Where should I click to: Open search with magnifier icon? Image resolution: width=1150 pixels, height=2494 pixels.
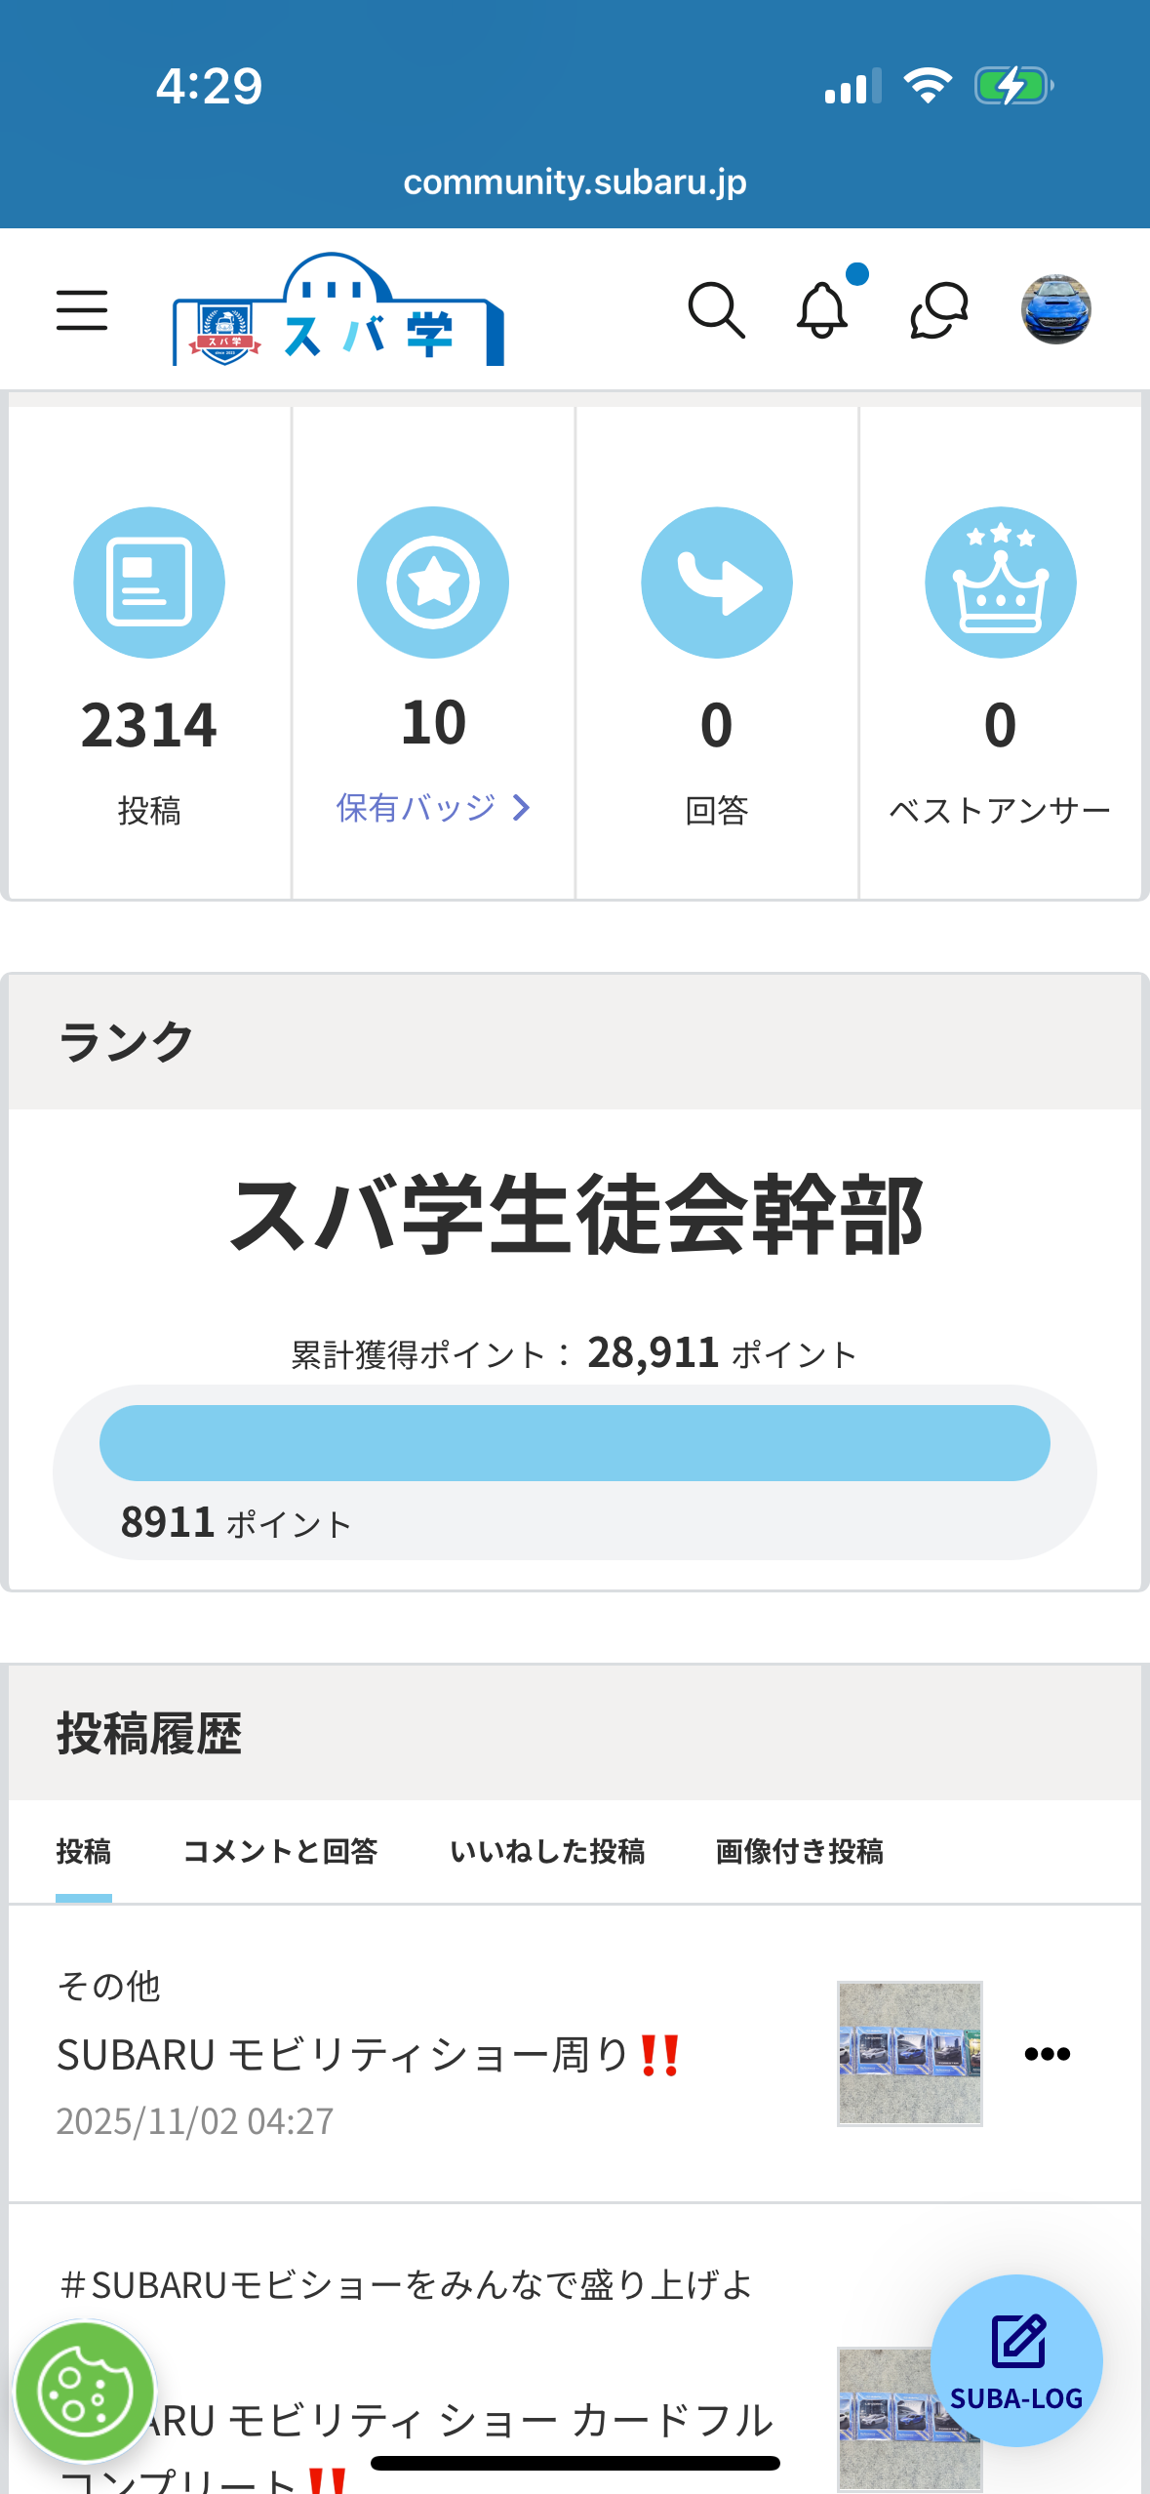coord(716,310)
